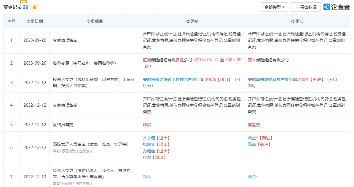Open 张懿文 person profile link

pos(149,144)
